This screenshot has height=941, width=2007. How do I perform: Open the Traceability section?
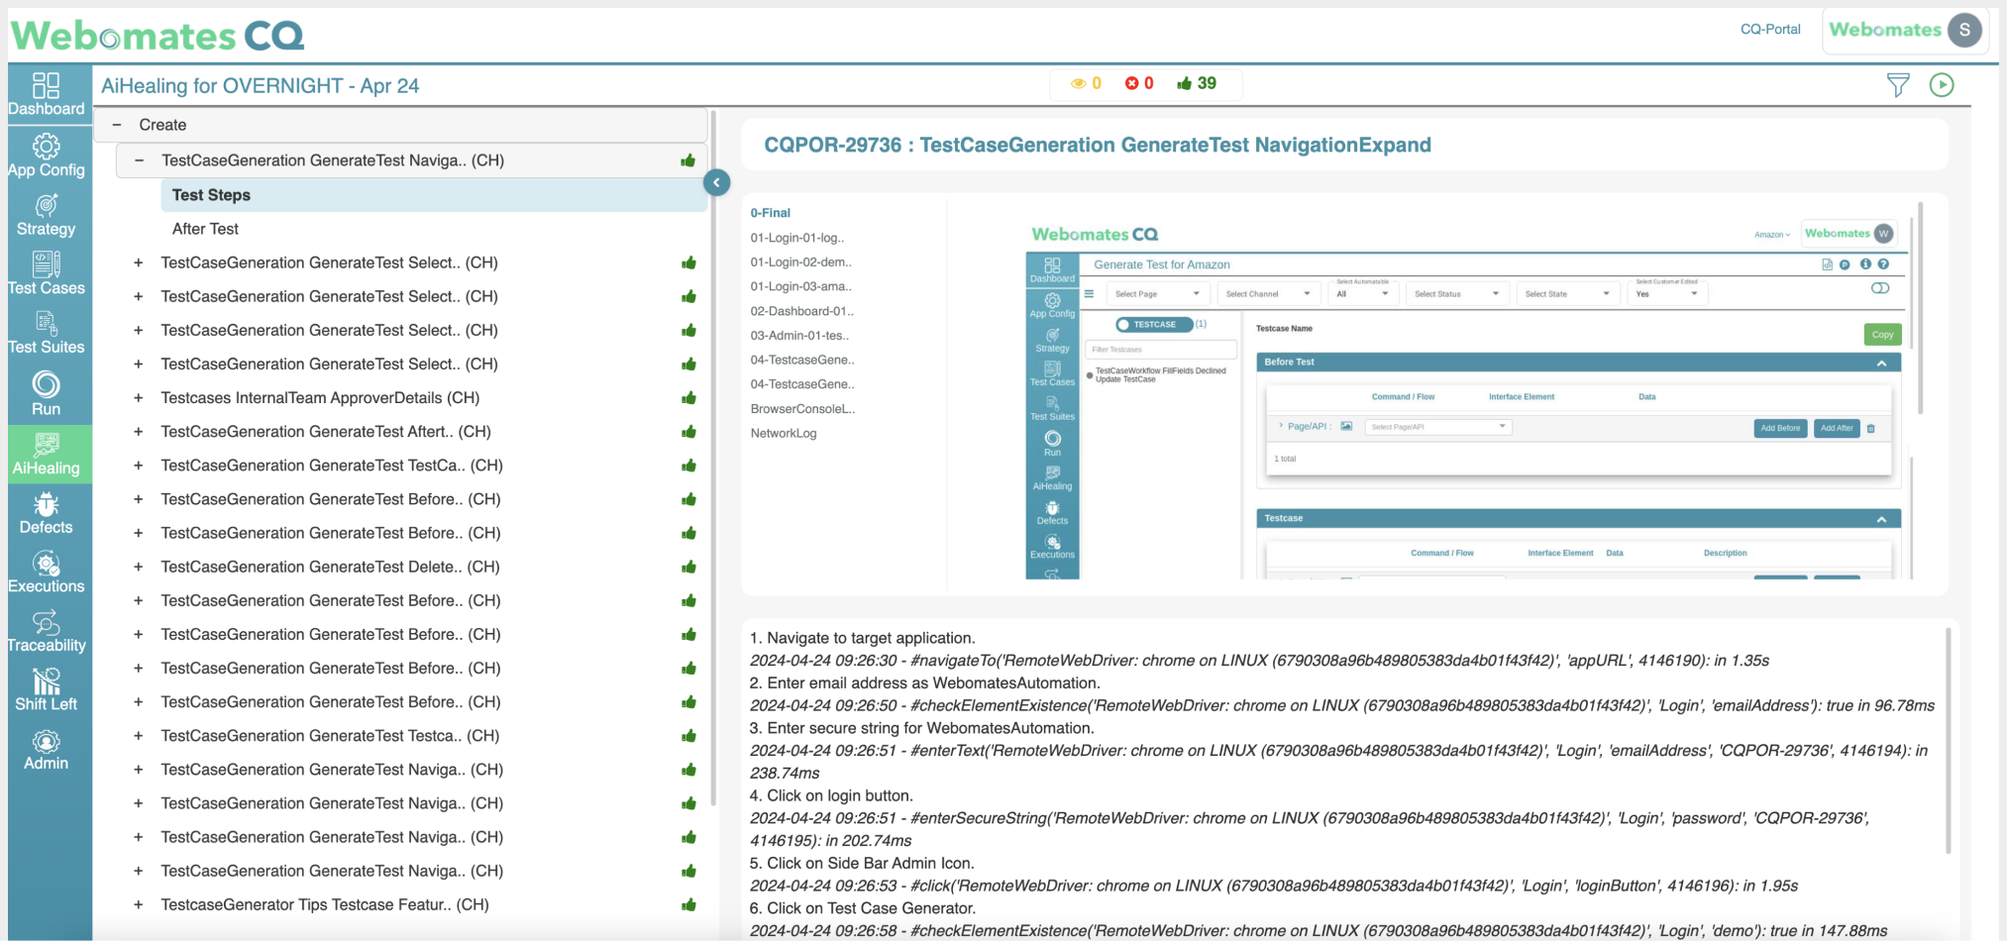point(47,632)
